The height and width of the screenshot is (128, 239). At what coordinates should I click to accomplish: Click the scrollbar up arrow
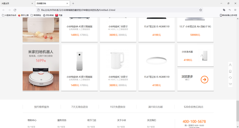click(238, 19)
